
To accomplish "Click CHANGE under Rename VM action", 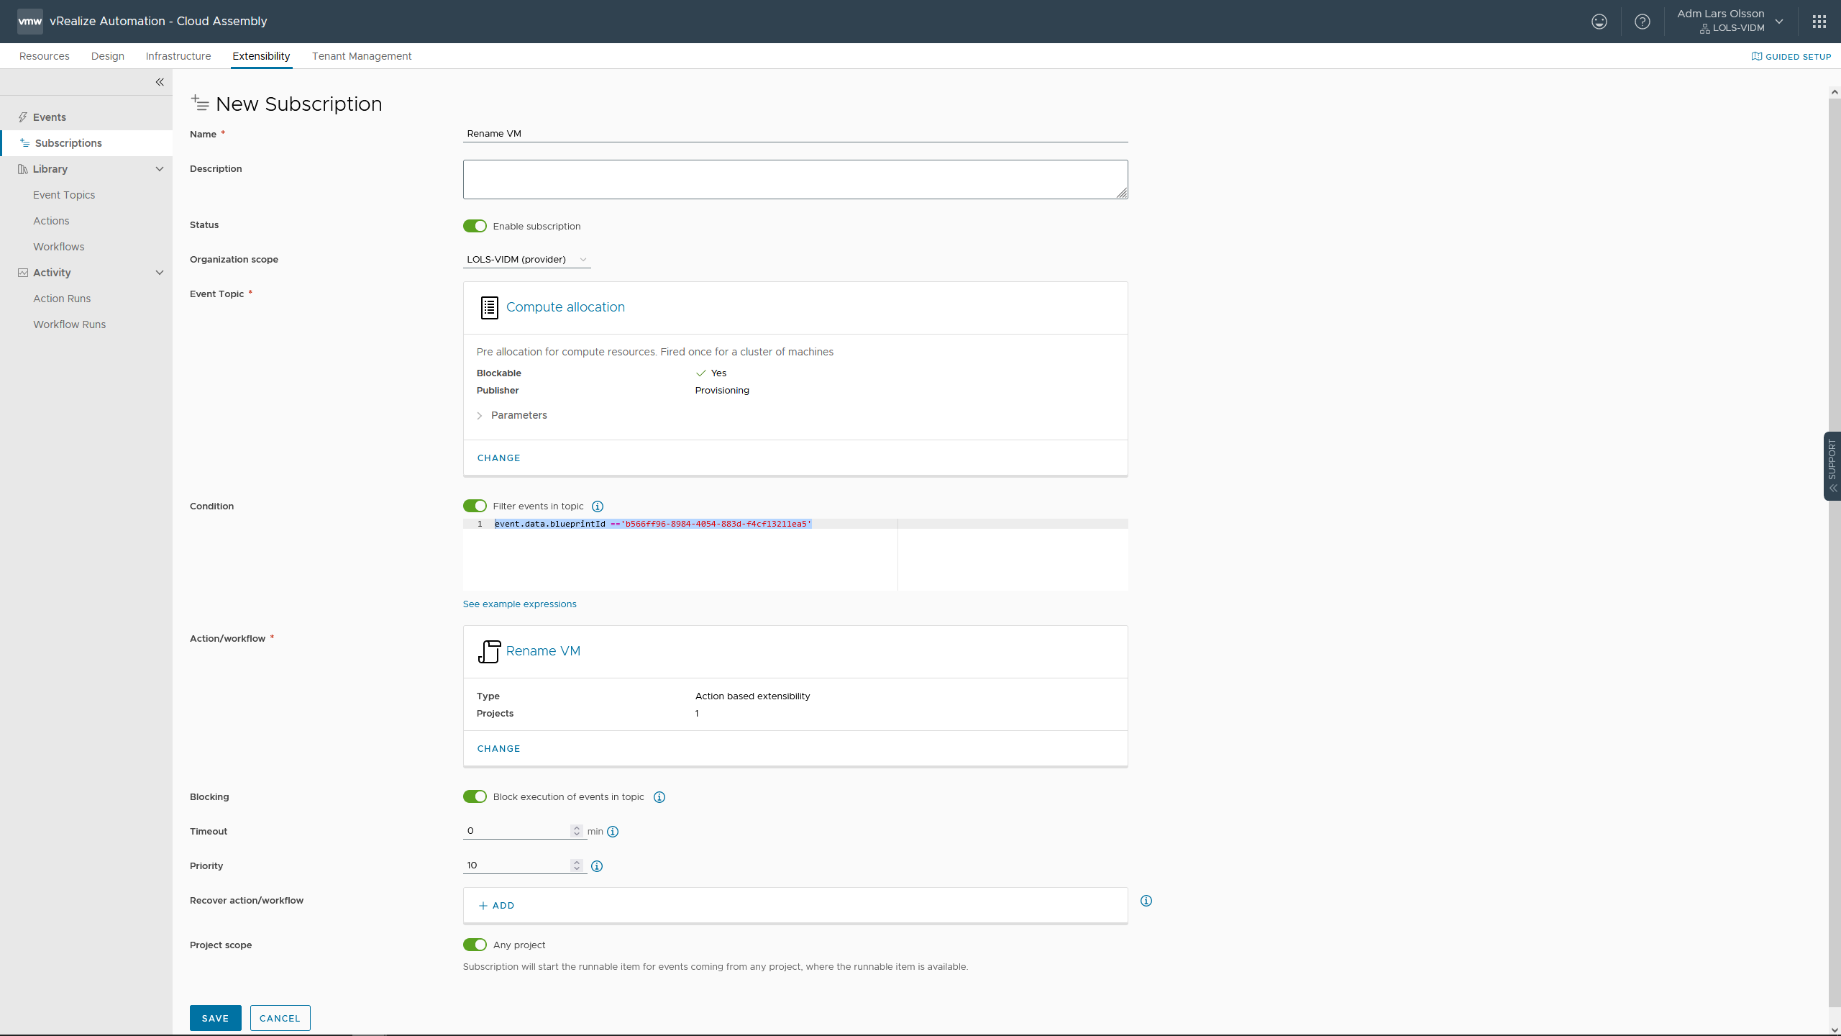I will (x=498, y=749).
